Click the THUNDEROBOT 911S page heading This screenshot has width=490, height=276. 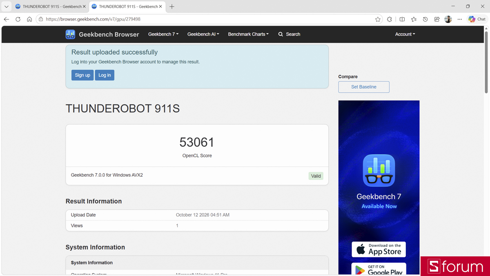[x=122, y=108]
